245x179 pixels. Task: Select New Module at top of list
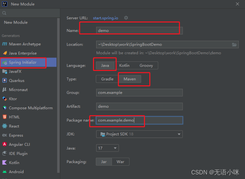pyautogui.click(x=16, y=22)
